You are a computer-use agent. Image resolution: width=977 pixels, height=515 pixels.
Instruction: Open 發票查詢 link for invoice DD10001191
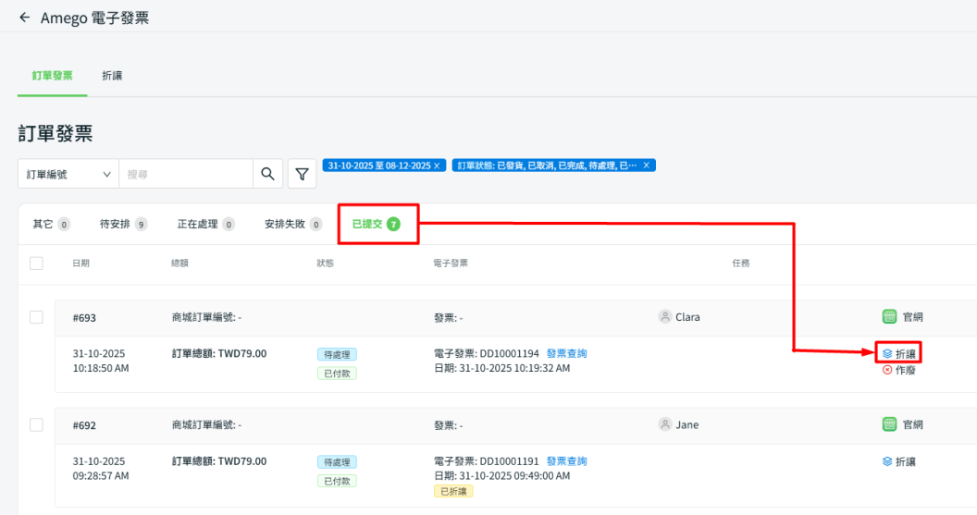tap(566, 461)
